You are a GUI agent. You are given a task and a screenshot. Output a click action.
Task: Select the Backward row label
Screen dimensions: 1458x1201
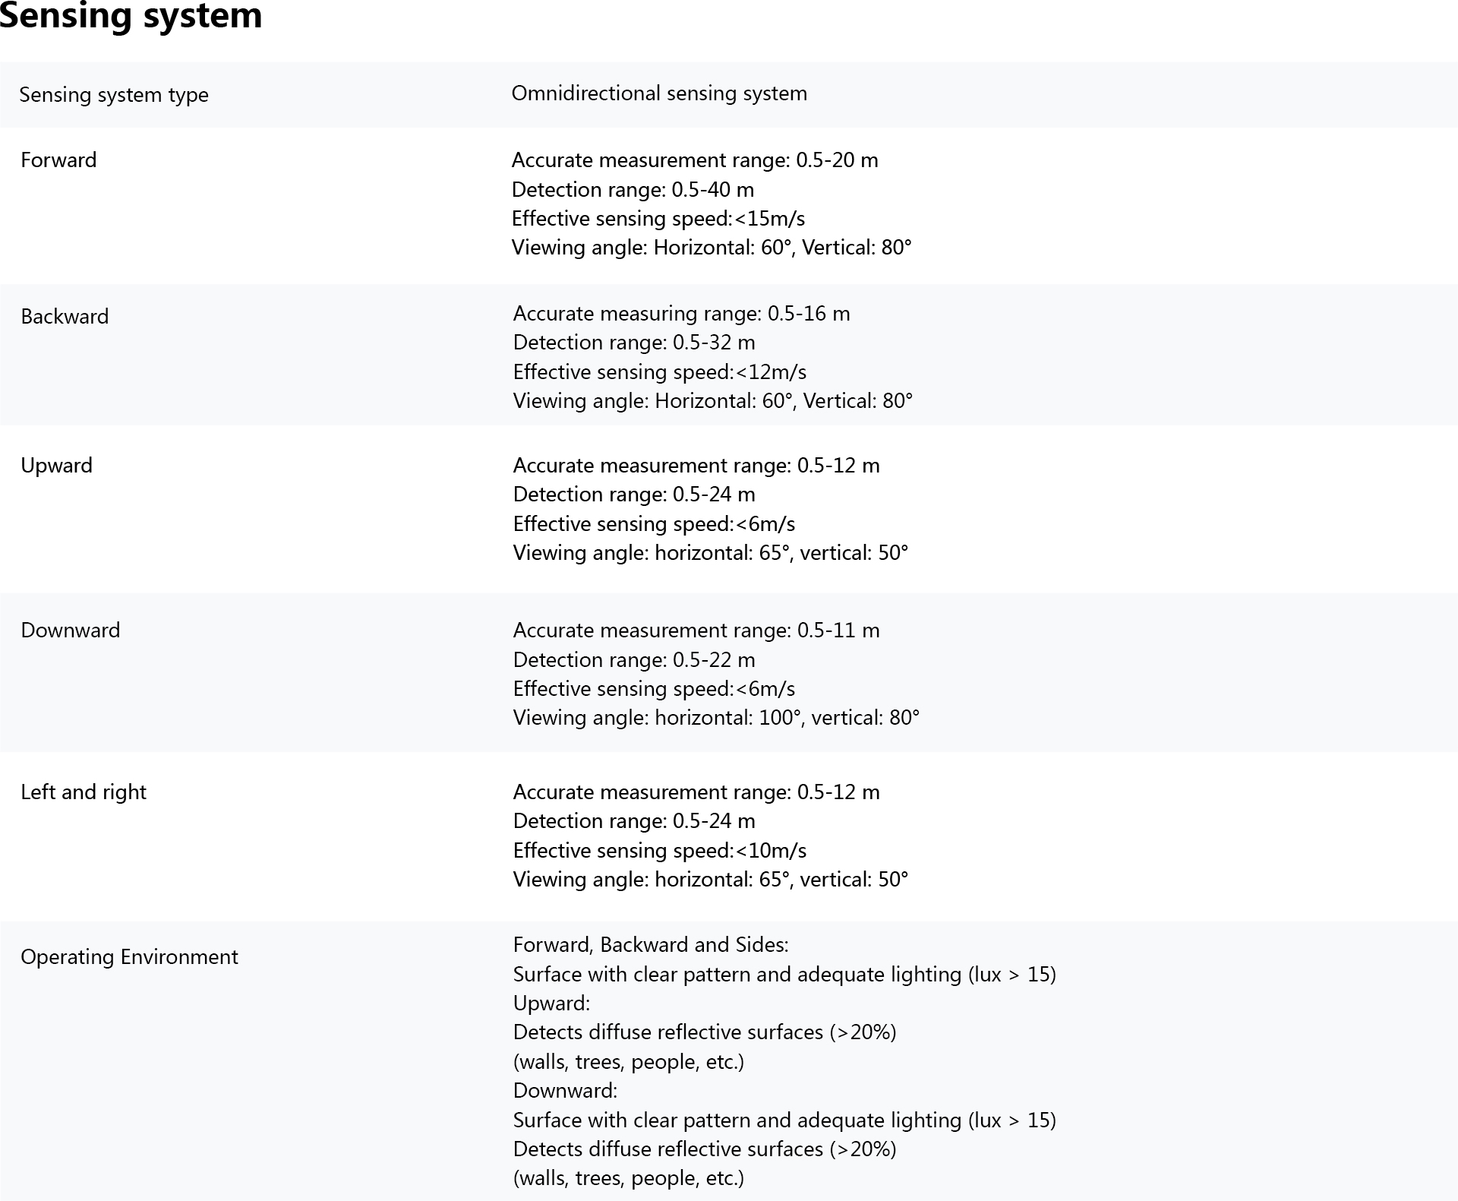tap(65, 317)
